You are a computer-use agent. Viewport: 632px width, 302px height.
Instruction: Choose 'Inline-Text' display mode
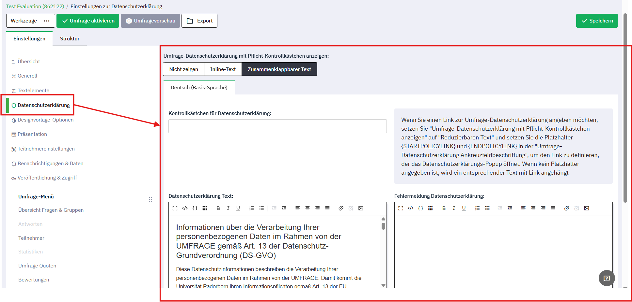(x=223, y=69)
